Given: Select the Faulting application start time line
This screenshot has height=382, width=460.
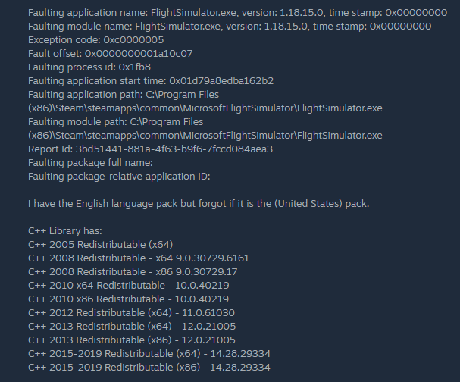Looking at the screenshot, I should tap(150, 81).
